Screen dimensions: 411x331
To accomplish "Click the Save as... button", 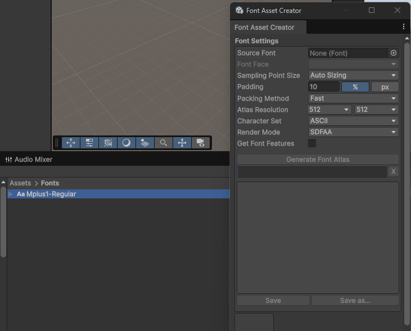I will click(x=355, y=301).
